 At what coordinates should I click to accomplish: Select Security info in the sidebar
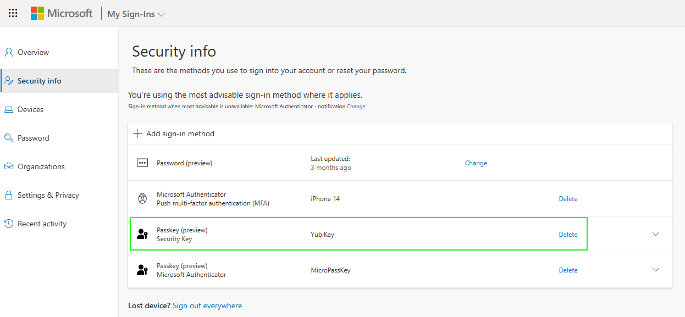59,81
